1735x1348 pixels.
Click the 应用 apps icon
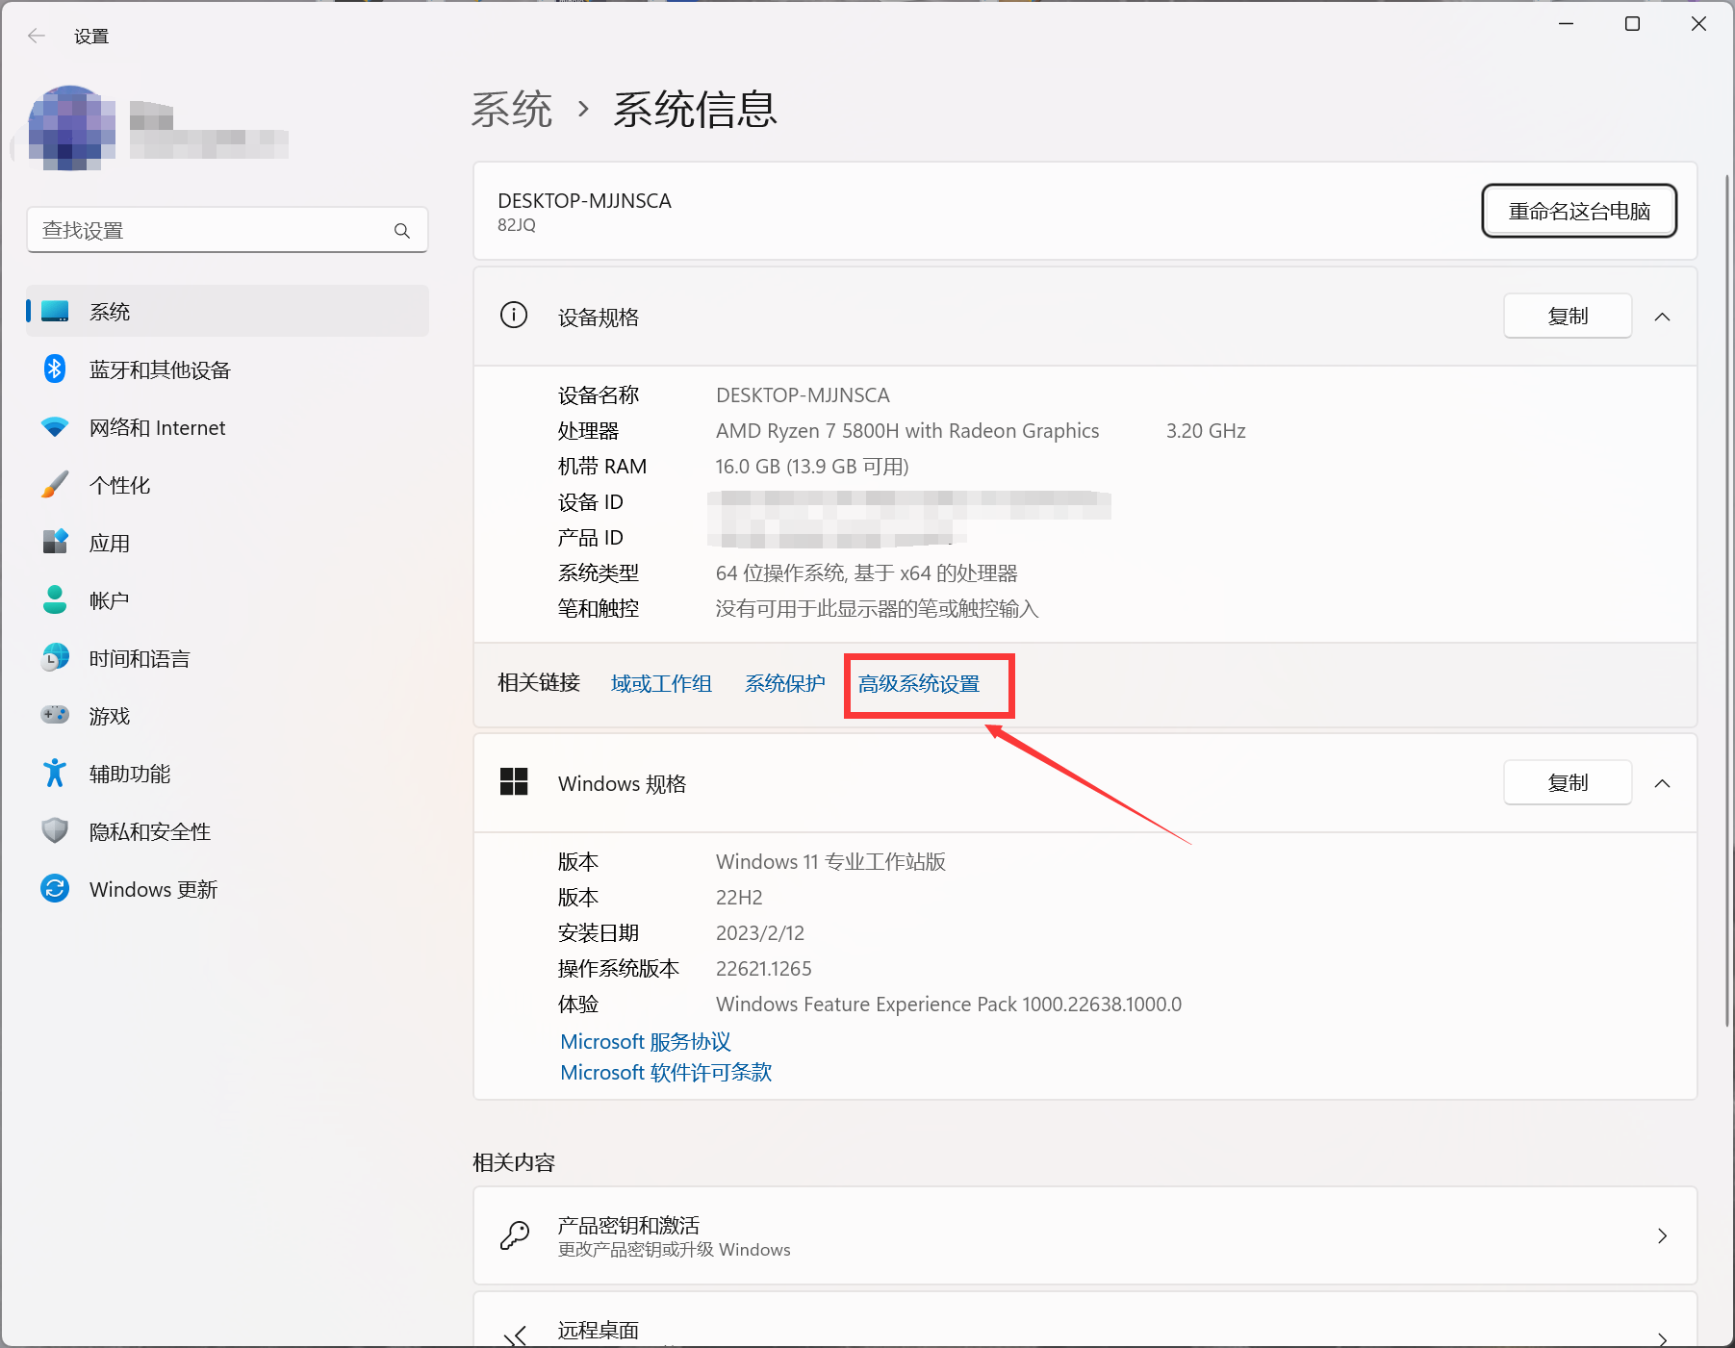click(55, 543)
